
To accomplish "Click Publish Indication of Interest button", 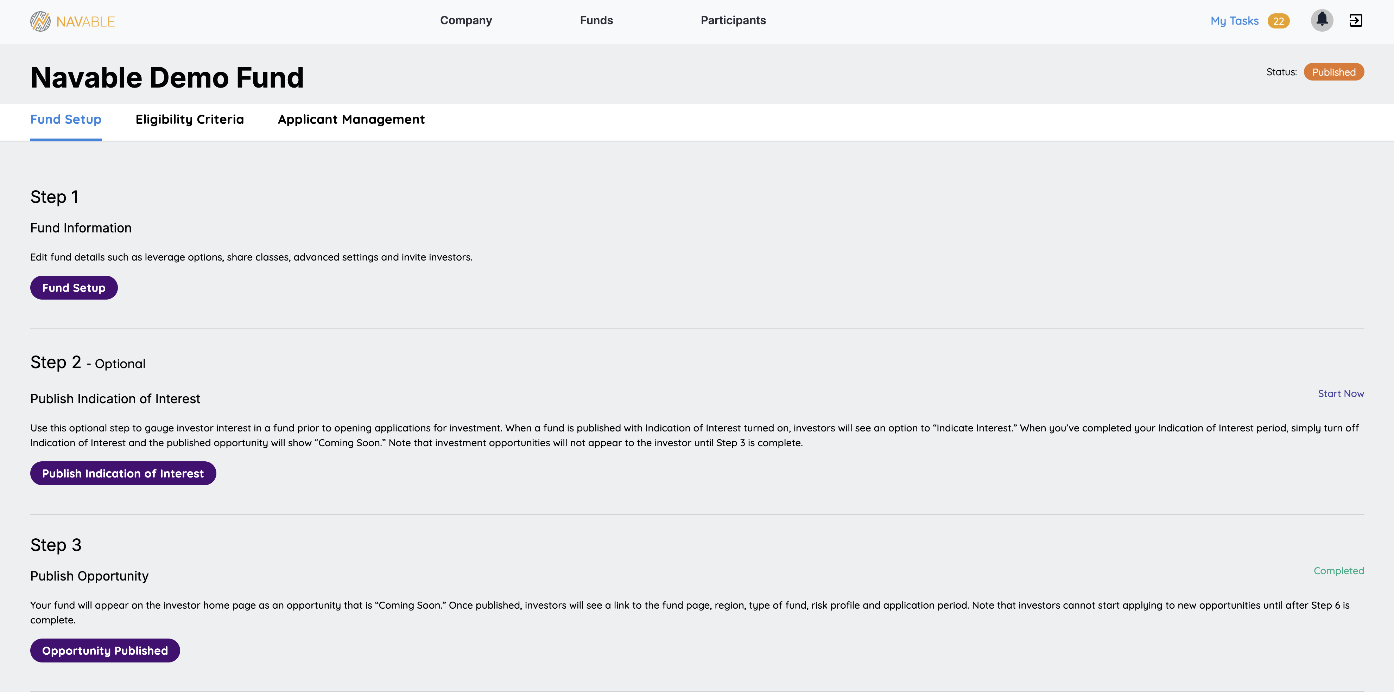I will (x=123, y=473).
